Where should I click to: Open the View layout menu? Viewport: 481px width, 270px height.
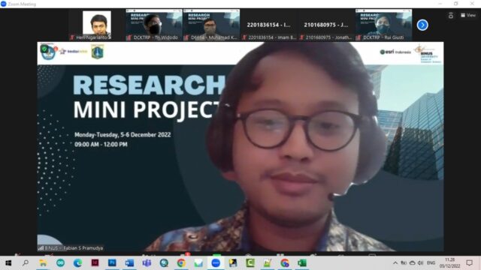468,15
